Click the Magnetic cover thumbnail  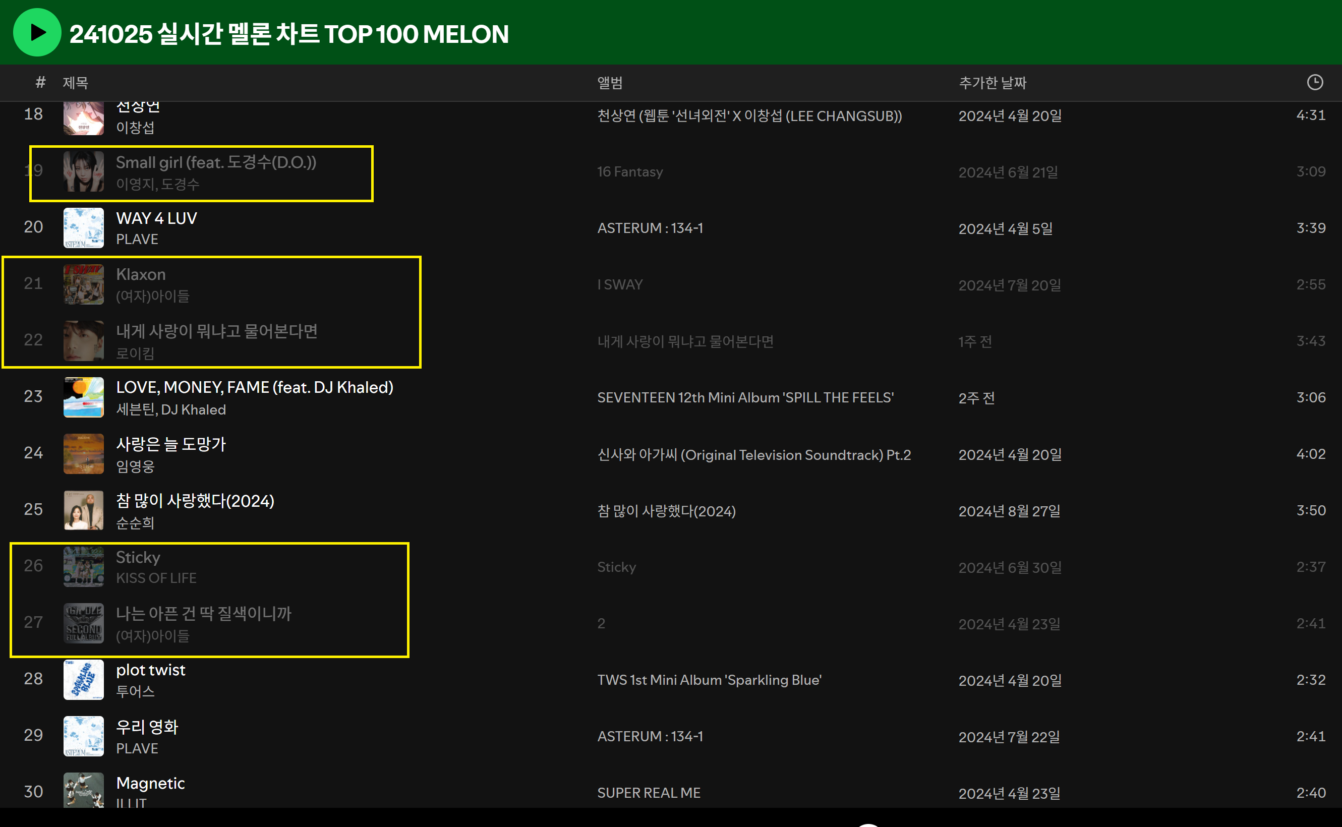tap(84, 790)
